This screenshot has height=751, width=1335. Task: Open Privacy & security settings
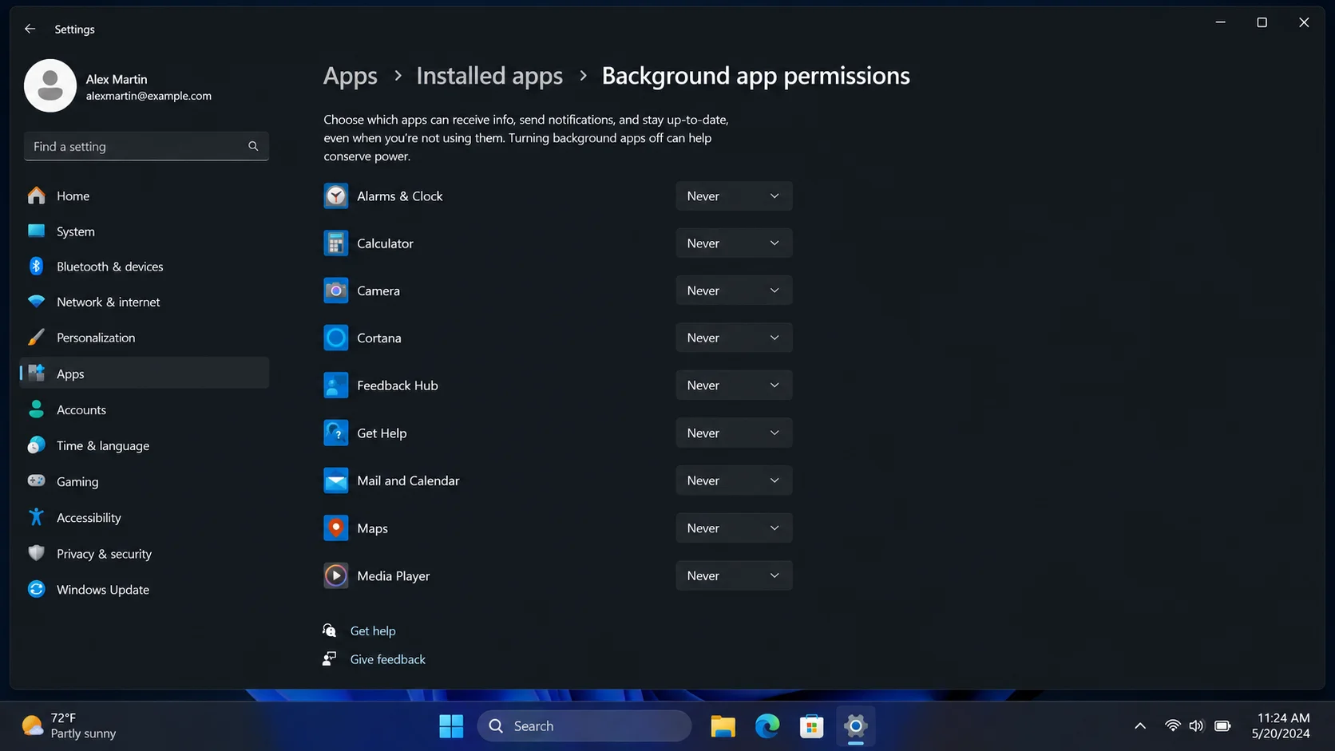145,553
